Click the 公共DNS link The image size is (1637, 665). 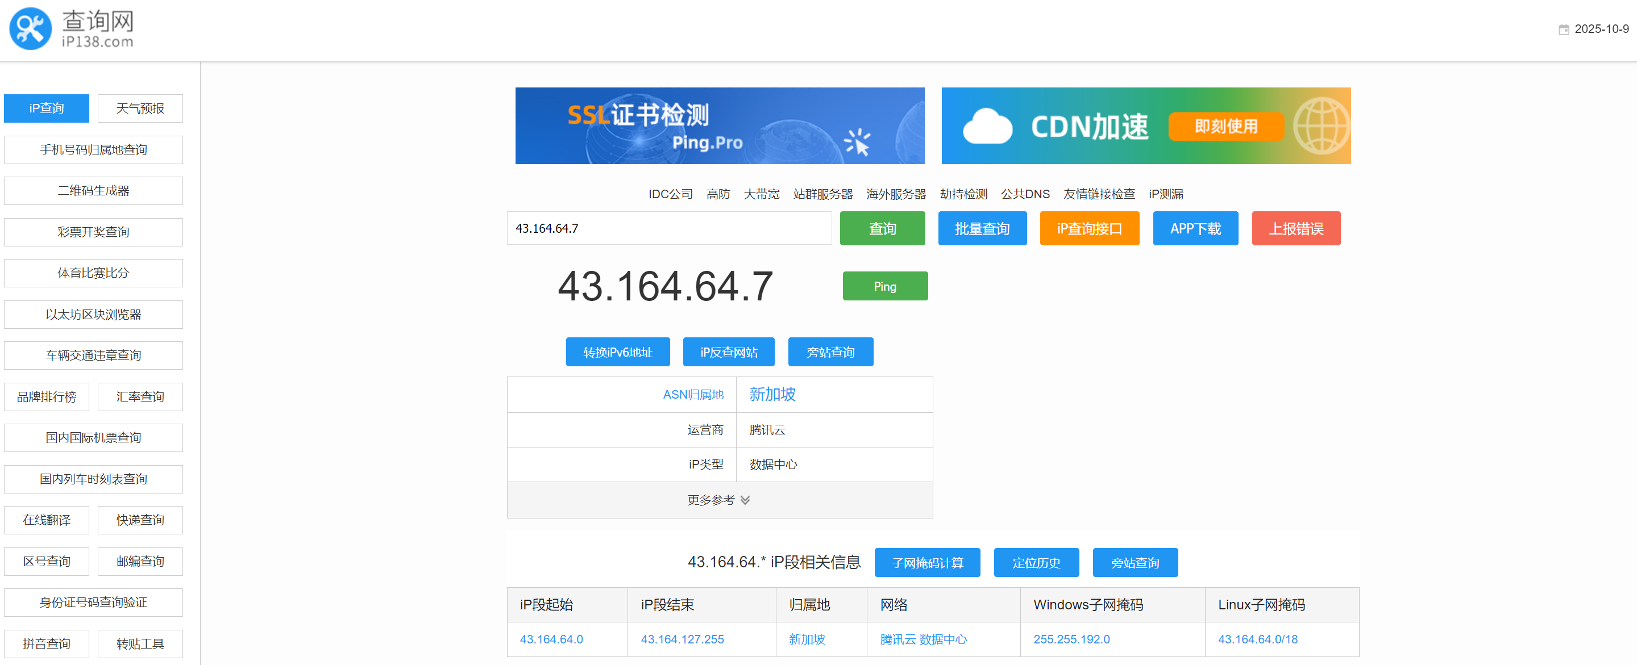1024,194
